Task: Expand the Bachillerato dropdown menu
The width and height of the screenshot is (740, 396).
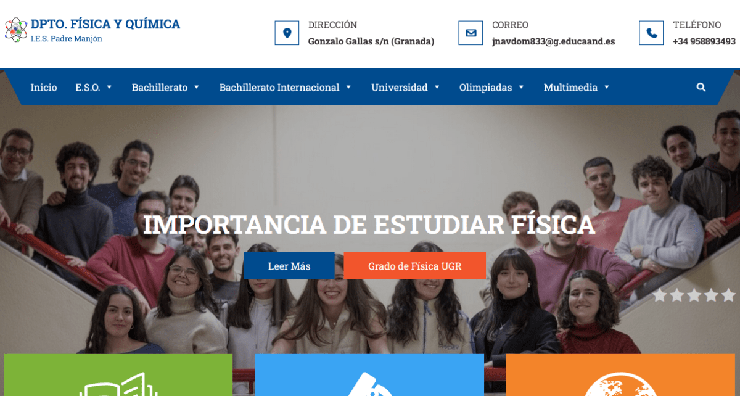Action: 166,88
